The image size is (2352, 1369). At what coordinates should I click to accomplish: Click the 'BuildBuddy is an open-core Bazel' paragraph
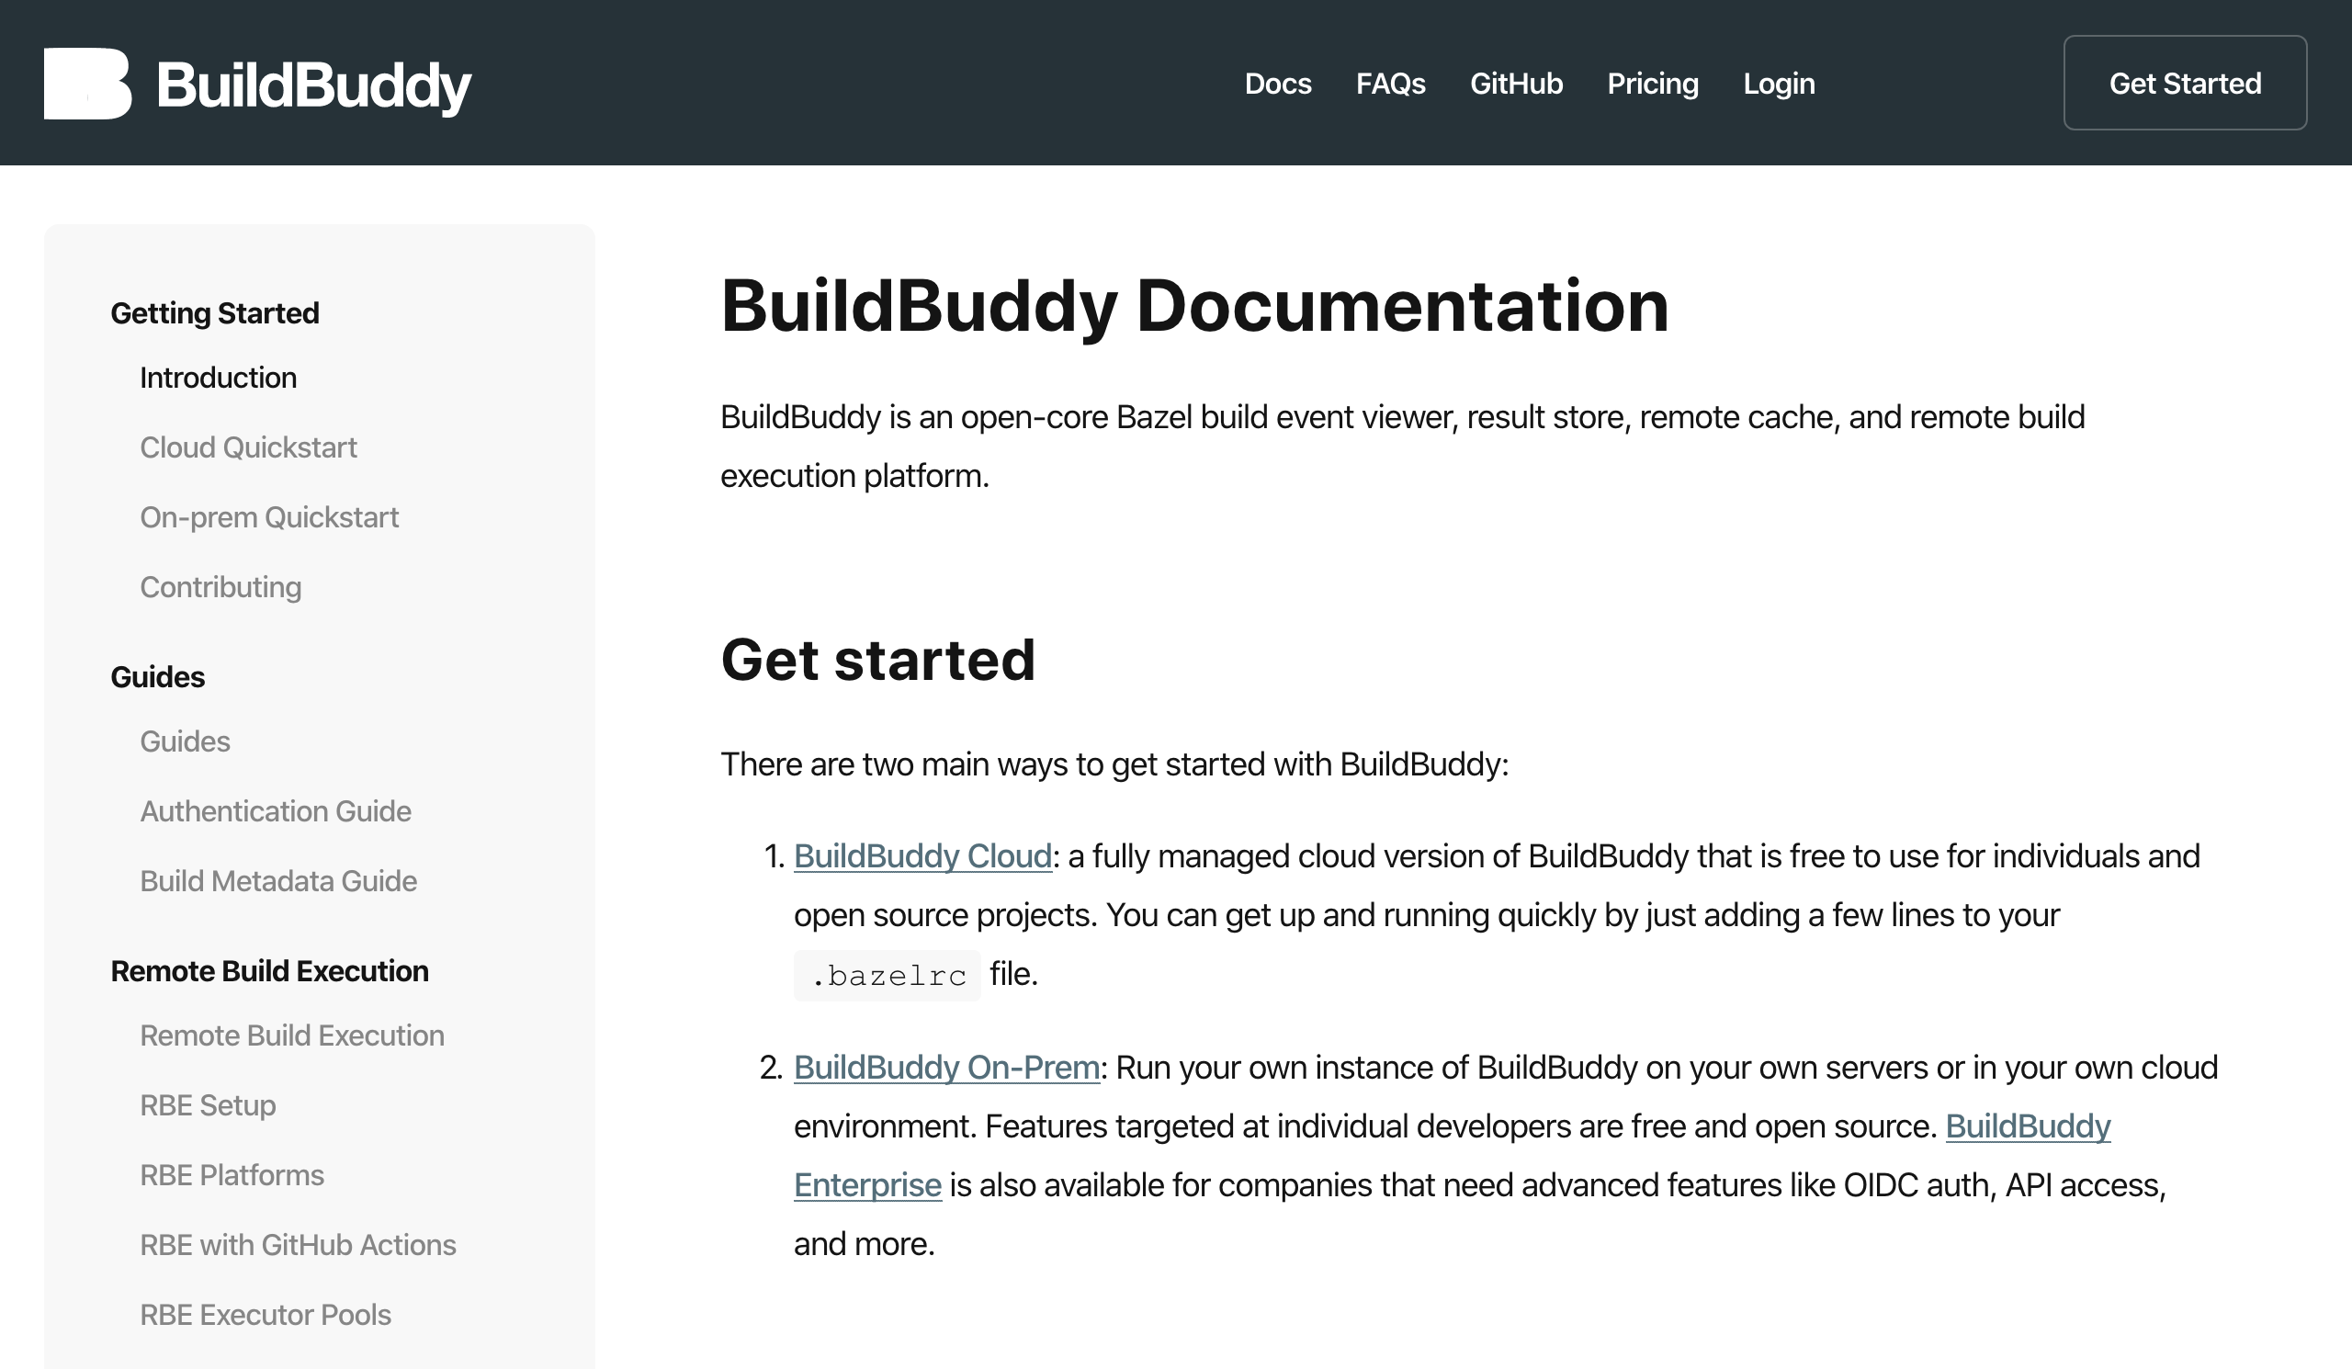1402,446
